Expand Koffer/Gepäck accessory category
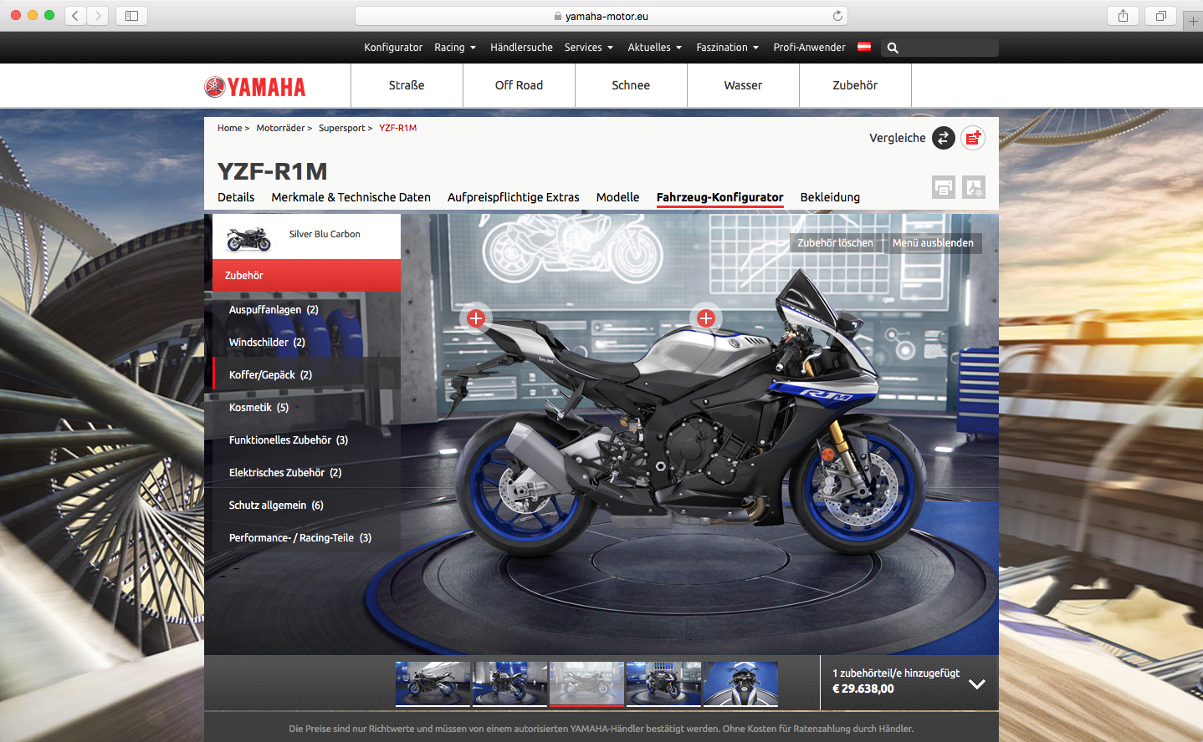Image resolution: width=1203 pixels, height=742 pixels. pos(306,374)
